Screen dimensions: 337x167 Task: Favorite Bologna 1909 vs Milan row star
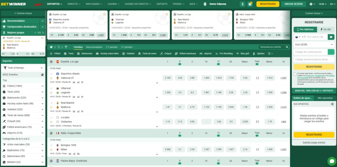(51, 150)
